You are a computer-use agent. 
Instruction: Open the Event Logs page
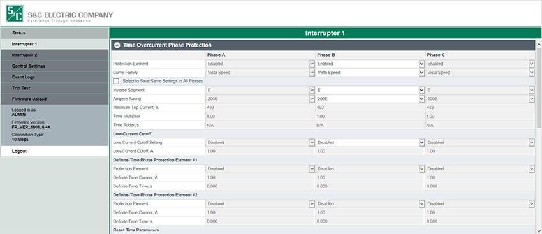tap(55, 77)
